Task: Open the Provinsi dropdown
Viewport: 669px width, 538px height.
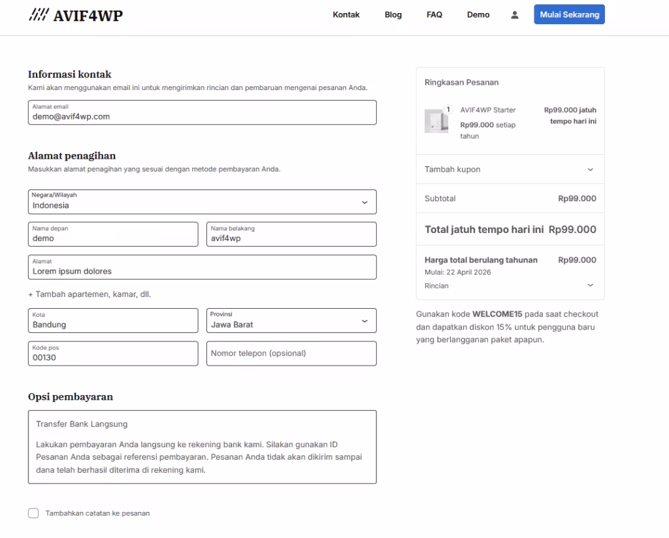Action: point(291,321)
